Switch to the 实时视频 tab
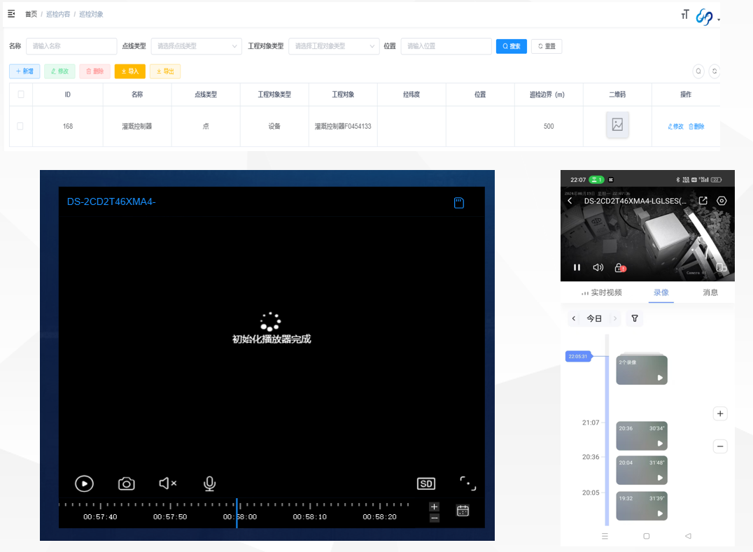 point(601,292)
